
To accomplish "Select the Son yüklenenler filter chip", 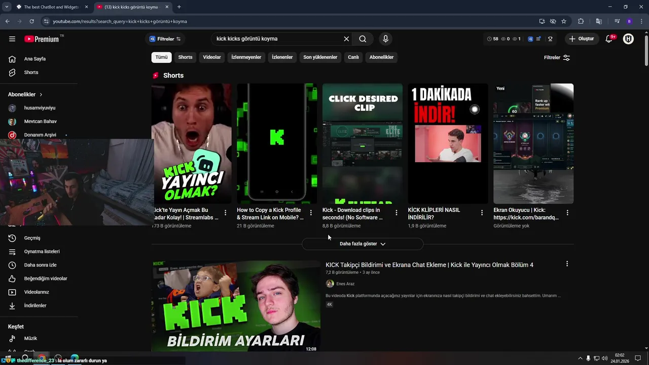I will (320, 57).
